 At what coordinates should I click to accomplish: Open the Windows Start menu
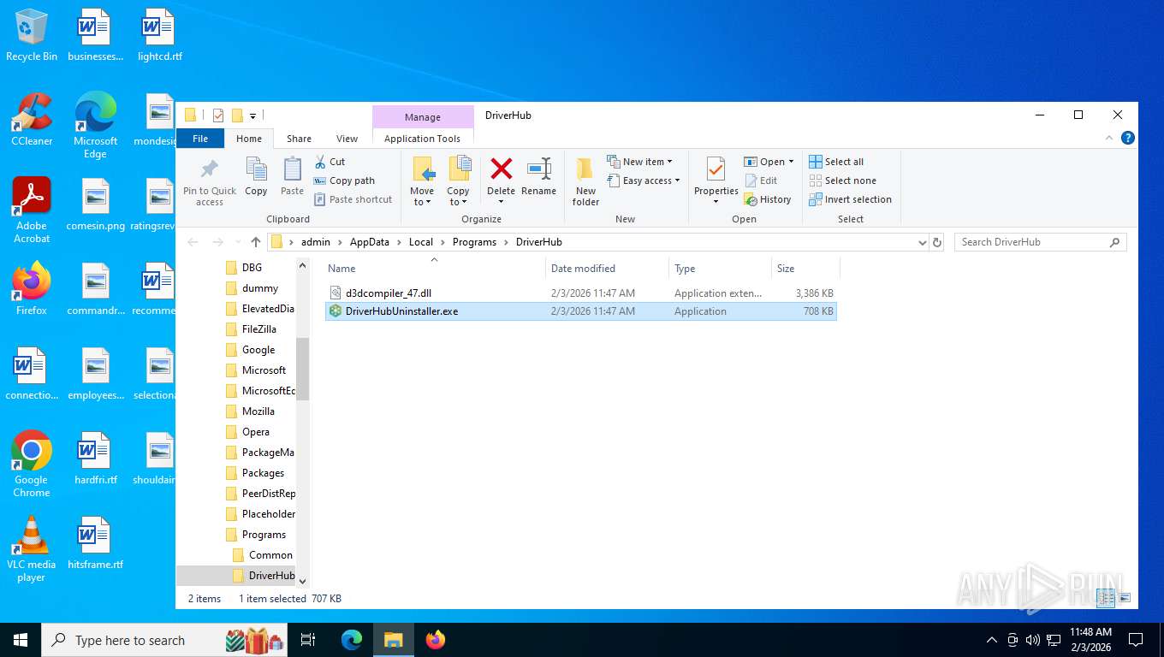[20, 640]
